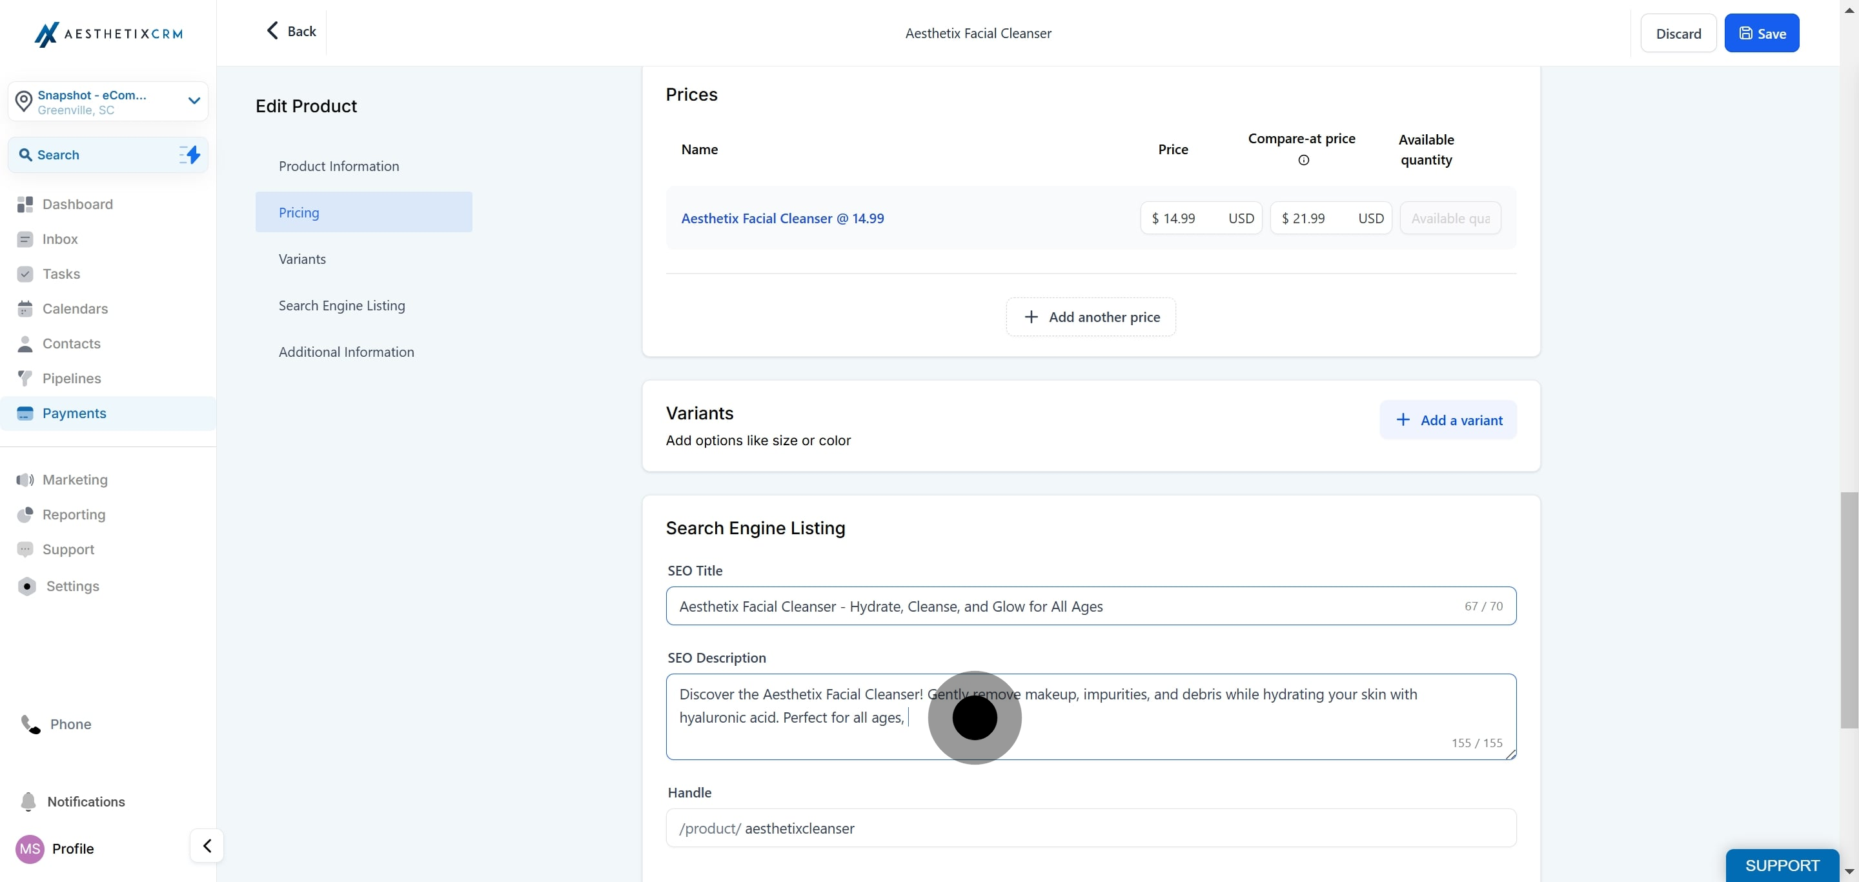Switch to Search Engine Listing section
Screen dimensions: 1859x882
pyautogui.click(x=341, y=306)
